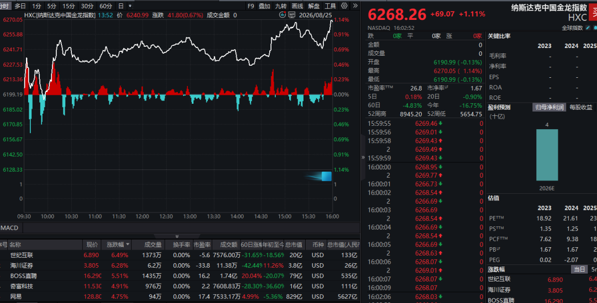This screenshot has width=597, height=303.
Task: Open the 画线 drawing tool
Action: click(x=297, y=6)
